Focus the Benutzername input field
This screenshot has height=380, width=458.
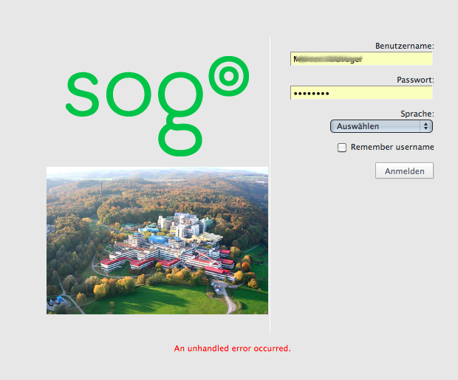click(x=361, y=59)
